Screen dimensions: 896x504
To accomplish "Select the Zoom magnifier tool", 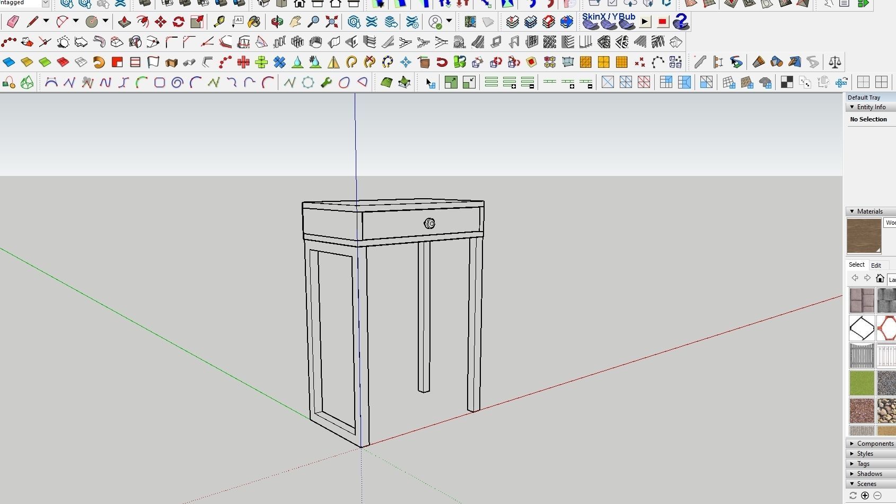I will (x=313, y=22).
